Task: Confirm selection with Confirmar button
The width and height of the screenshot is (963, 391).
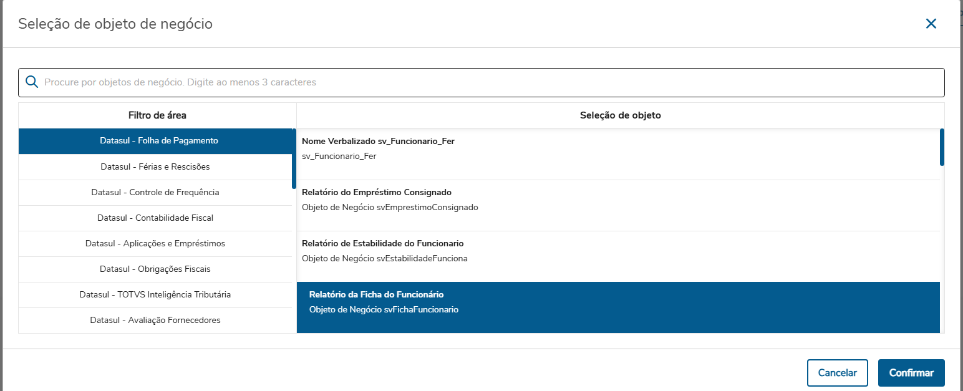Action: coord(911,373)
